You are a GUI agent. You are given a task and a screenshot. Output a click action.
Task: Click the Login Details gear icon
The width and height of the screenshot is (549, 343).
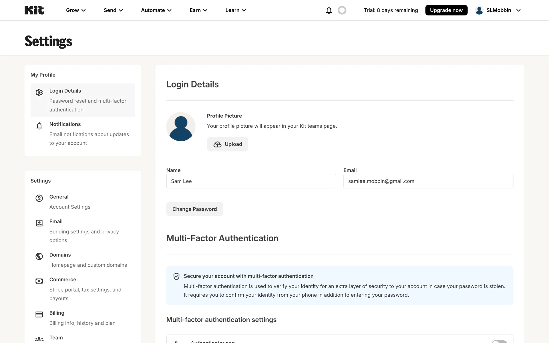[x=39, y=92]
